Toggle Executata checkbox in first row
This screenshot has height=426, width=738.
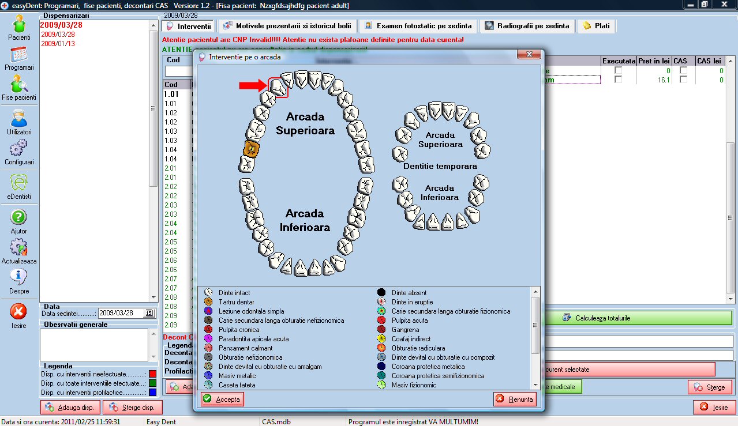619,70
